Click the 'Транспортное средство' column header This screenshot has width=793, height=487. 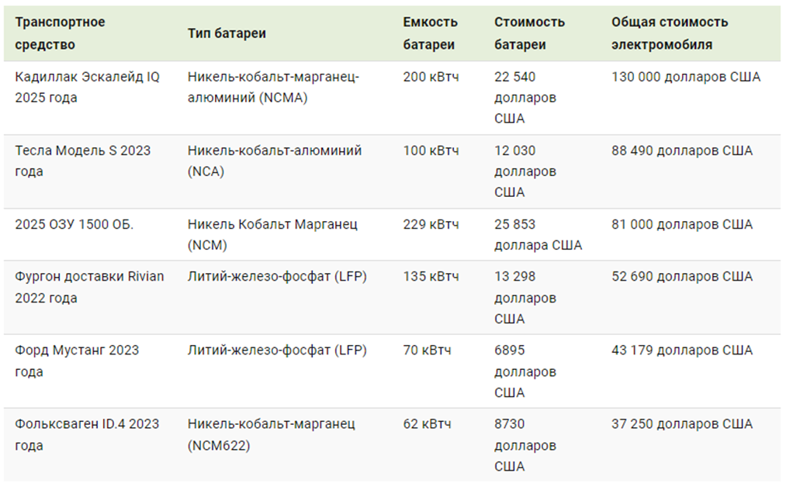pos(60,33)
